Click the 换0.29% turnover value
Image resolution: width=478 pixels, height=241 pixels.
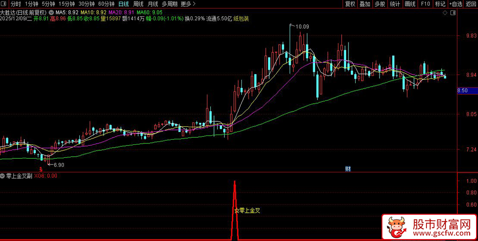click(195, 19)
